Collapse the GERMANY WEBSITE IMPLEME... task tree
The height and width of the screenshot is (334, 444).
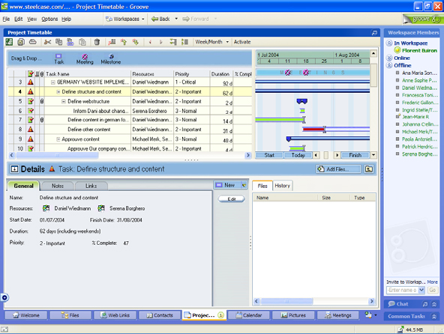52,82
